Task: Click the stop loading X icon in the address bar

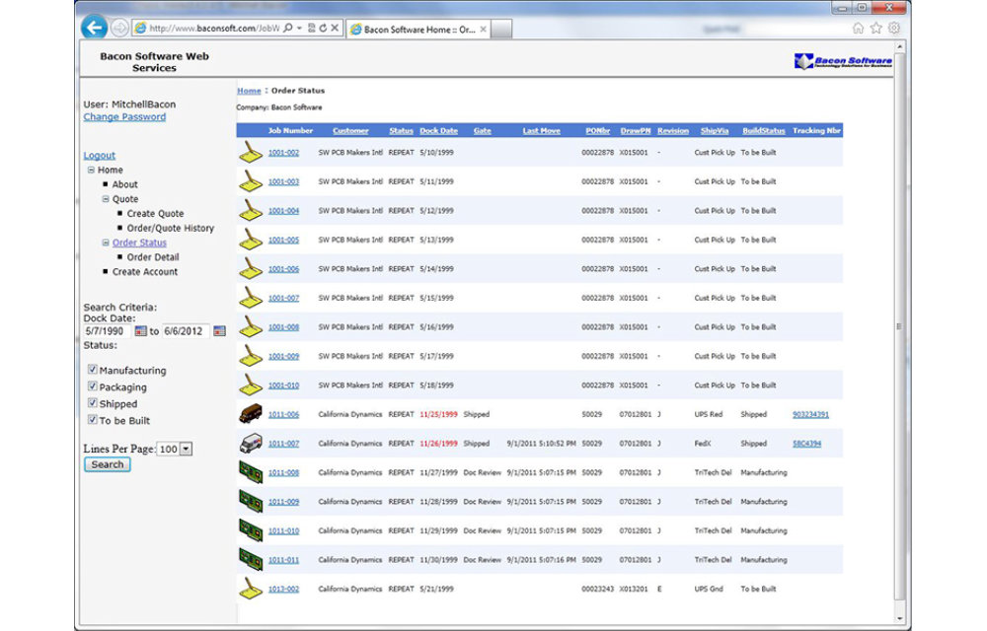Action: coord(335,29)
